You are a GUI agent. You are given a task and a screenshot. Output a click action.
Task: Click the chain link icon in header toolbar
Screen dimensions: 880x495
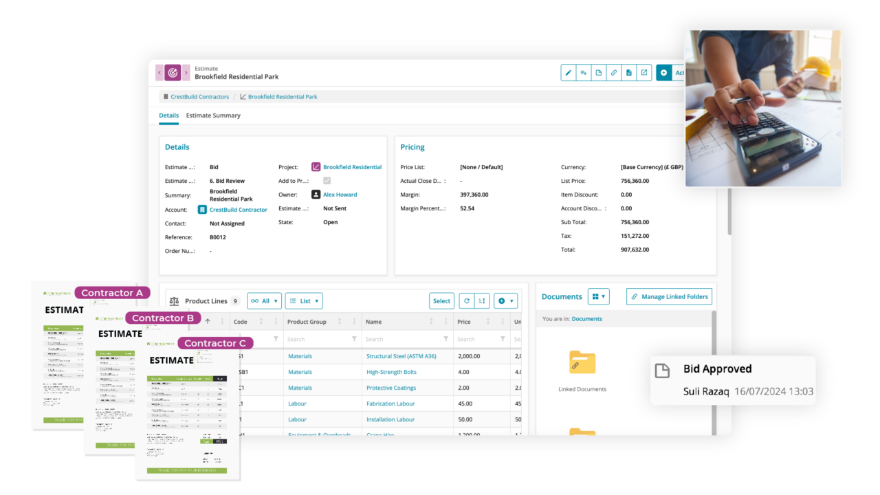tap(614, 73)
